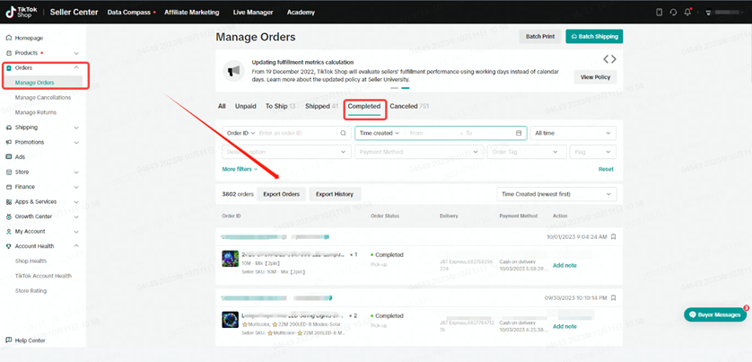
Task: Open the Time created dropdown
Action: (380, 133)
